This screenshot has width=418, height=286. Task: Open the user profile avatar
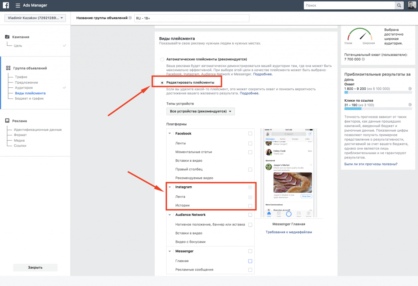pyautogui.click(x=412, y=5)
